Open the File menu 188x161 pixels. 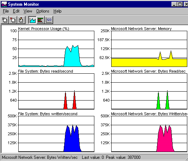click(6, 11)
